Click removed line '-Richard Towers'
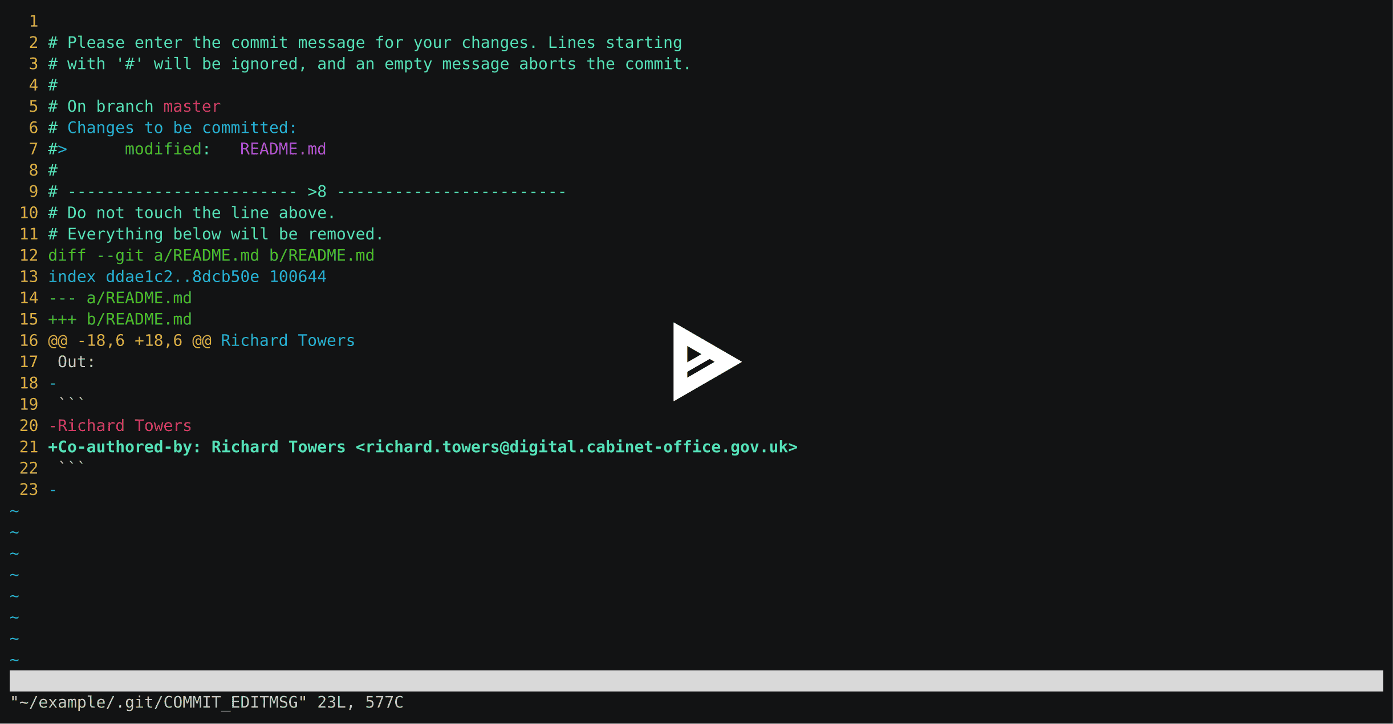This screenshot has width=1393, height=724. tap(120, 426)
